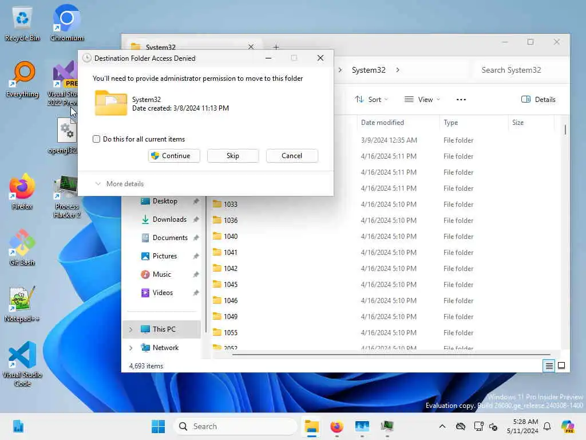
Task: Click the See more ellipsis in Explorer toolbar
Action: pyautogui.click(x=461, y=100)
